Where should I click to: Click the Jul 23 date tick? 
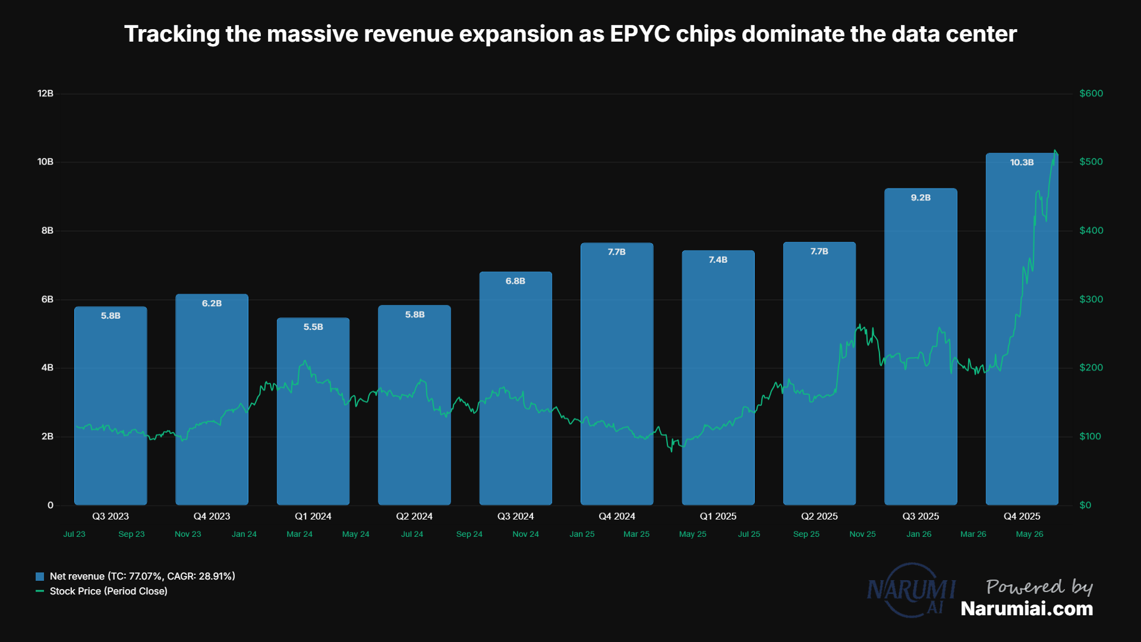coord(74,534)
